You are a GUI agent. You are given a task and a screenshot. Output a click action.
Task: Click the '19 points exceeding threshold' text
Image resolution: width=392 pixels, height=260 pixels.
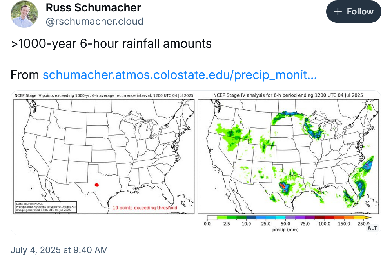[145, 208]
